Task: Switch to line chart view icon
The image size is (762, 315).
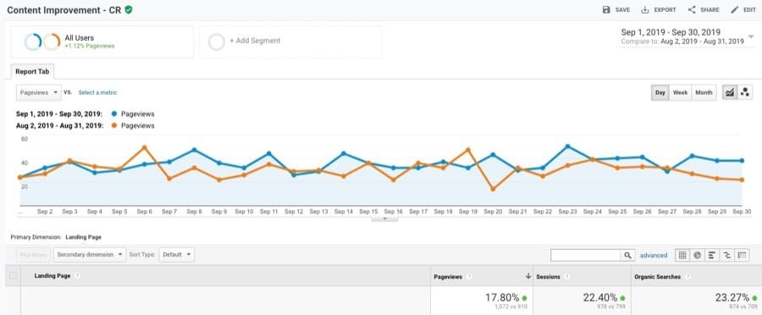Action: (729, 92)
